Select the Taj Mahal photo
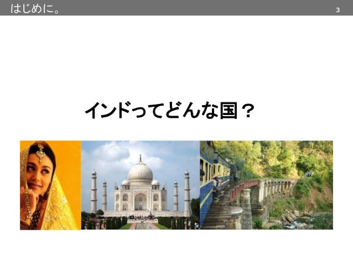Image resolution: width=353 pixels, height=265 pixels. pos(141,185)
